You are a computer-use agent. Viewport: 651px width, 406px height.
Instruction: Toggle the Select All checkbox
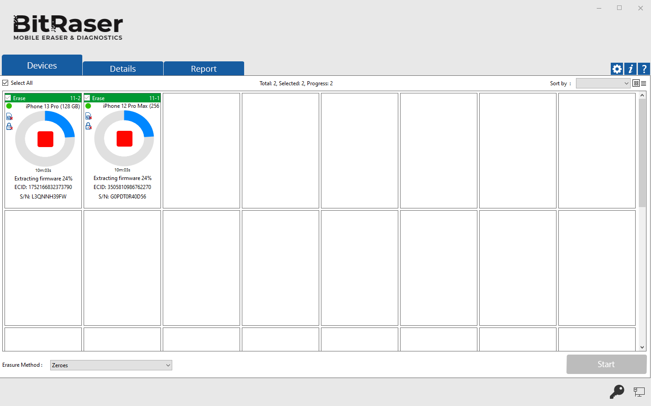(5, 83)
